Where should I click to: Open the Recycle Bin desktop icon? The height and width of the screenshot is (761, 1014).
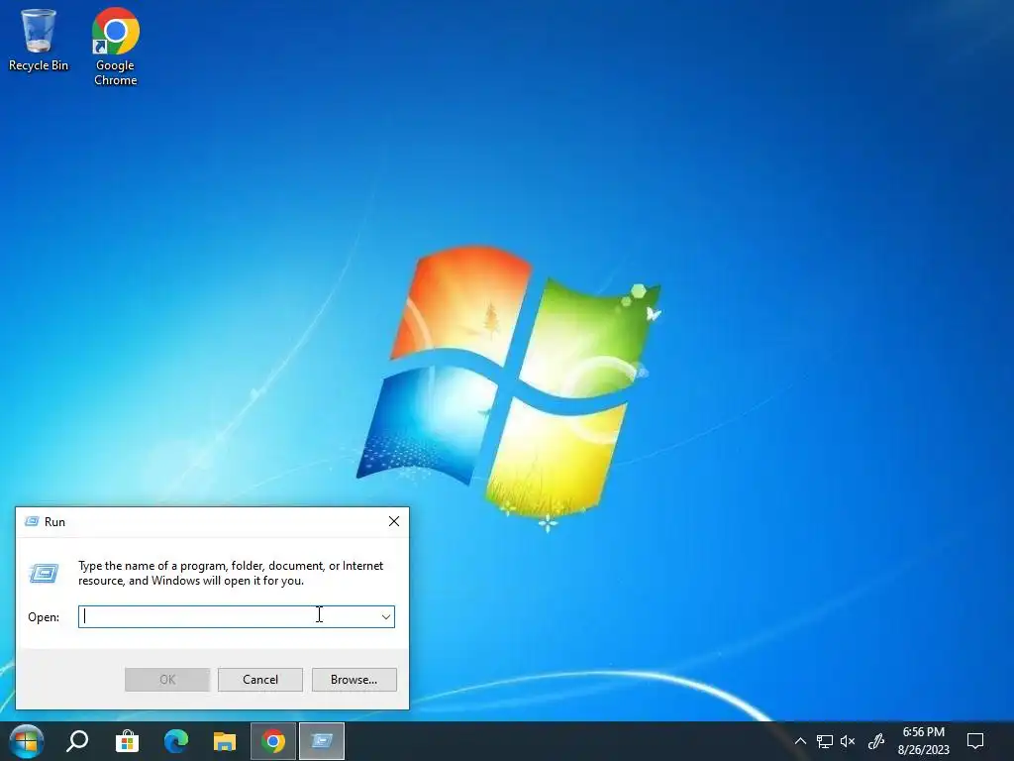point(39,40)
